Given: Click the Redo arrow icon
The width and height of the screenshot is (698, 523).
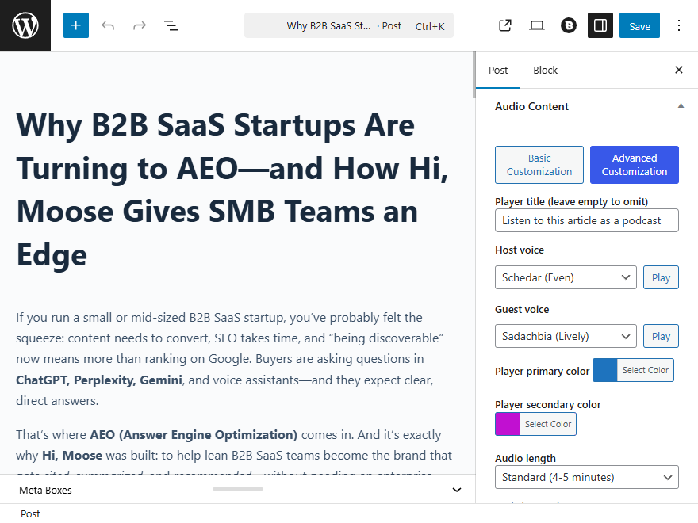Looking at the screenshot, I should [140, 25].
